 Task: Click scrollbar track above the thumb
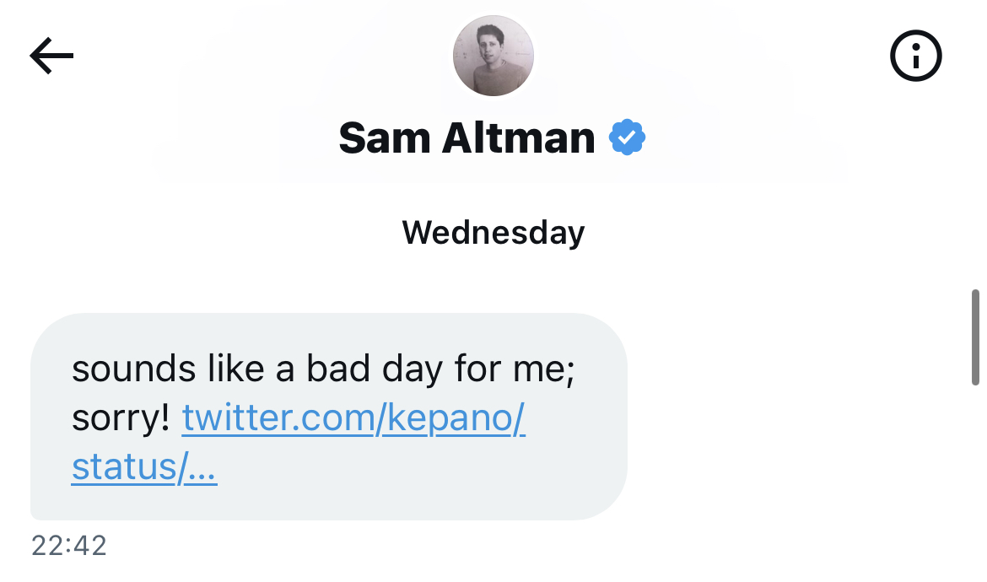click(975, 211)
